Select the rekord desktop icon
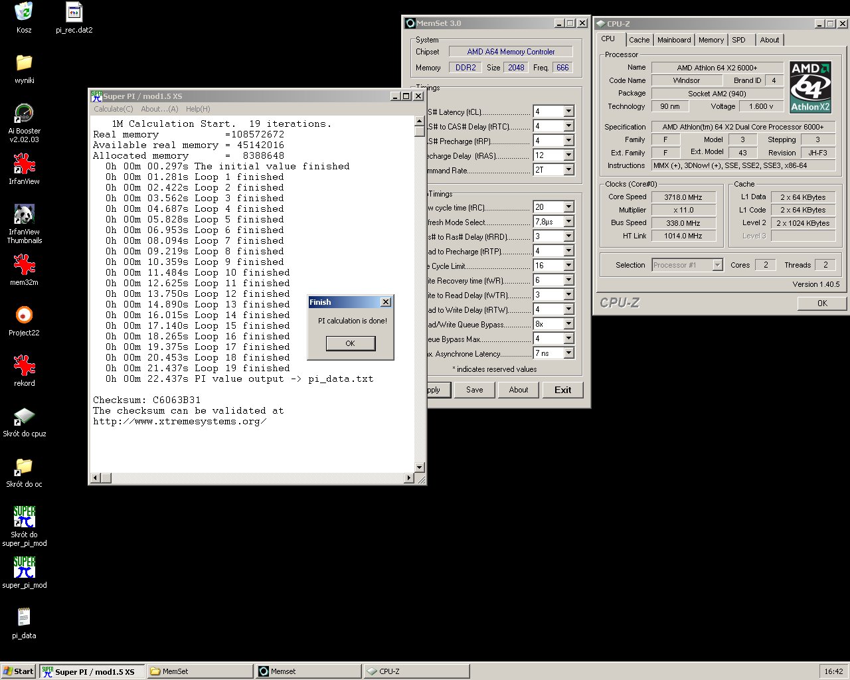Image resolution: width=850 pixels, height=680 pixels. 24,365
